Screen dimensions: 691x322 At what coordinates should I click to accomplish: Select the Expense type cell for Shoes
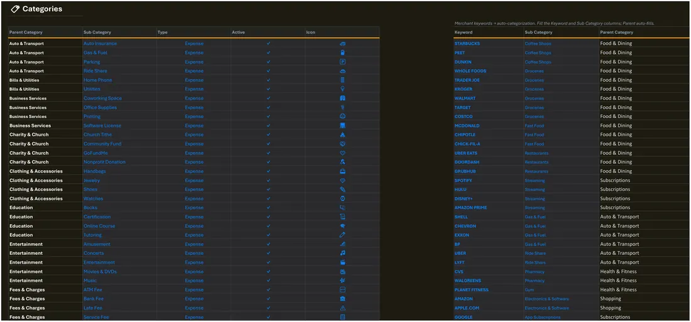[x=194, y=190]
